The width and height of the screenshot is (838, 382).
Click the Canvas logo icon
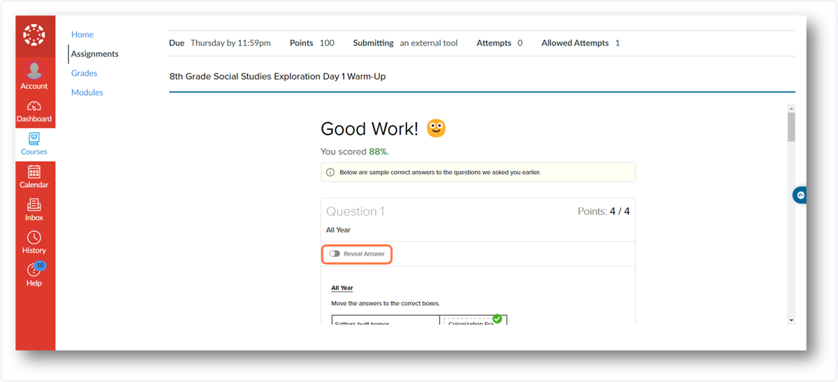tap(34, 35)
